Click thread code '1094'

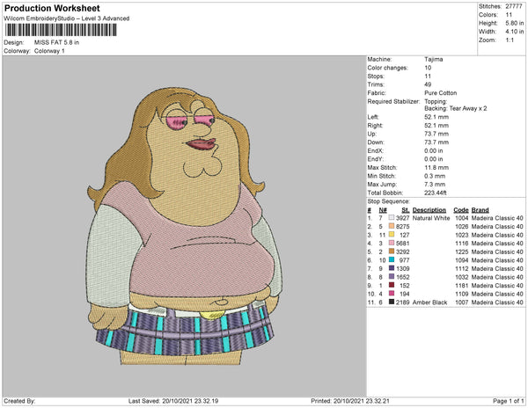point(462,260)
